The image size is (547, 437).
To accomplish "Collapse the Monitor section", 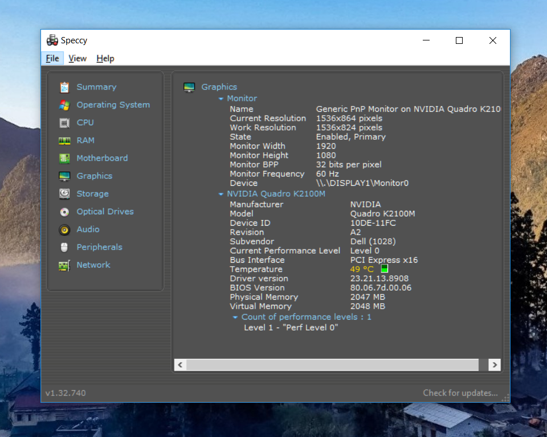I will (221, 99).
